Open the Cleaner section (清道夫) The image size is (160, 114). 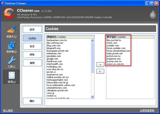[x=11, y=32]
